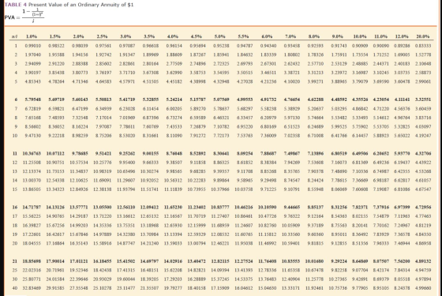Viewport: 442px width, 296px height.
Task: Click the cell showing 18.04555
Action: [x=32, y=243]
